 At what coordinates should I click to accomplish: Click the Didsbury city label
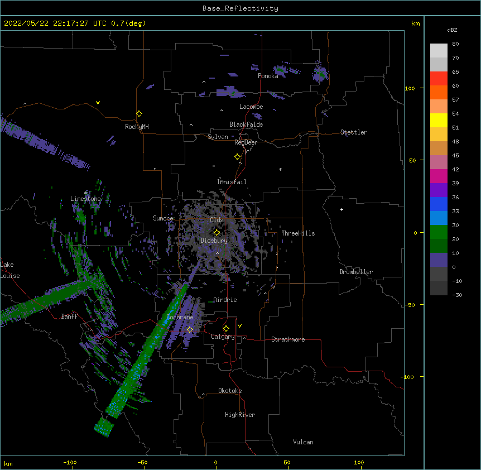tap(214, 241)
